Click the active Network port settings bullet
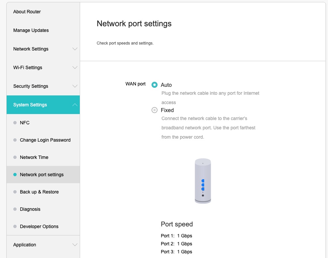Image resolution: width=328 pixels, height=258 pixels. [15, 175]
